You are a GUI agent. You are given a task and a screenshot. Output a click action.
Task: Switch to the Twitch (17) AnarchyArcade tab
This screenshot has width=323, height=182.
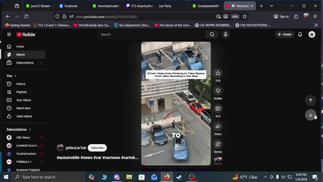(x=140, y=6)
